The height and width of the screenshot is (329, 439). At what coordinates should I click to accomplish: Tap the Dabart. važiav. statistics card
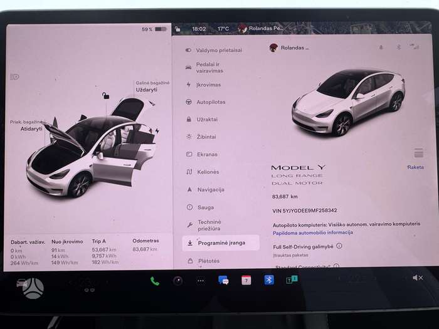coord(28,253)
